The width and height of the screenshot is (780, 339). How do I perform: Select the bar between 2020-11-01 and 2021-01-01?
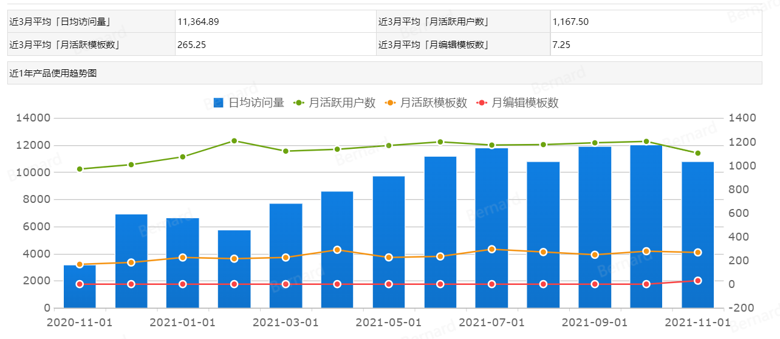click(131, 261)
